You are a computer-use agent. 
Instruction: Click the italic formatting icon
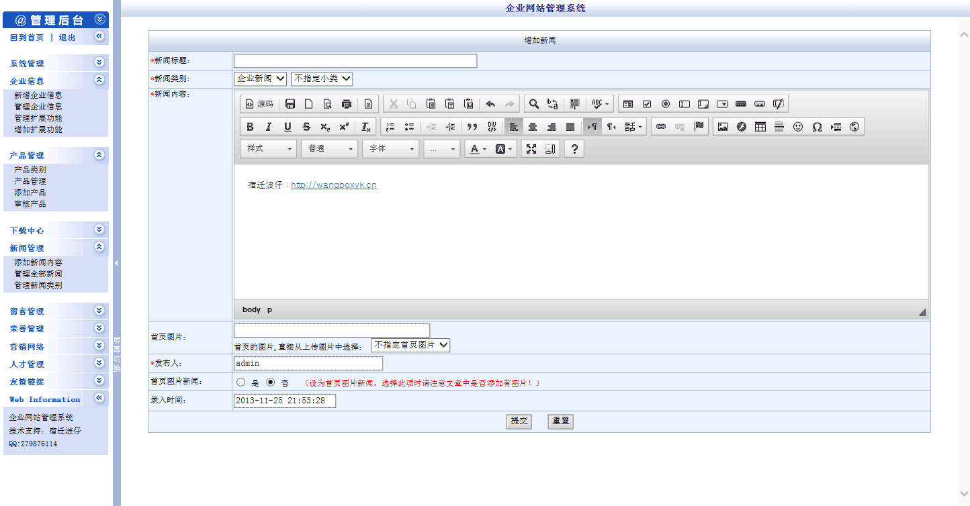pyautogui.click(x=269, y=127)
